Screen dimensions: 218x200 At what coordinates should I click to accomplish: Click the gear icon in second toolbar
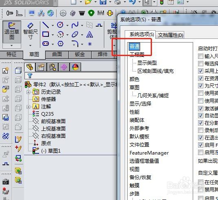click(63, 13)
